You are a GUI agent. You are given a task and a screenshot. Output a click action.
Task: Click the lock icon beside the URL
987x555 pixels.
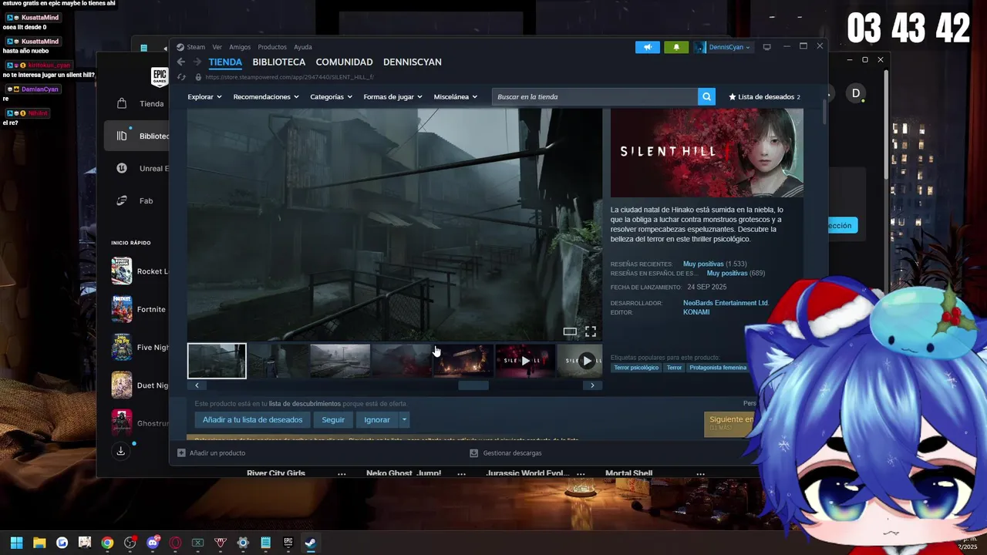(x=198, y=77)
